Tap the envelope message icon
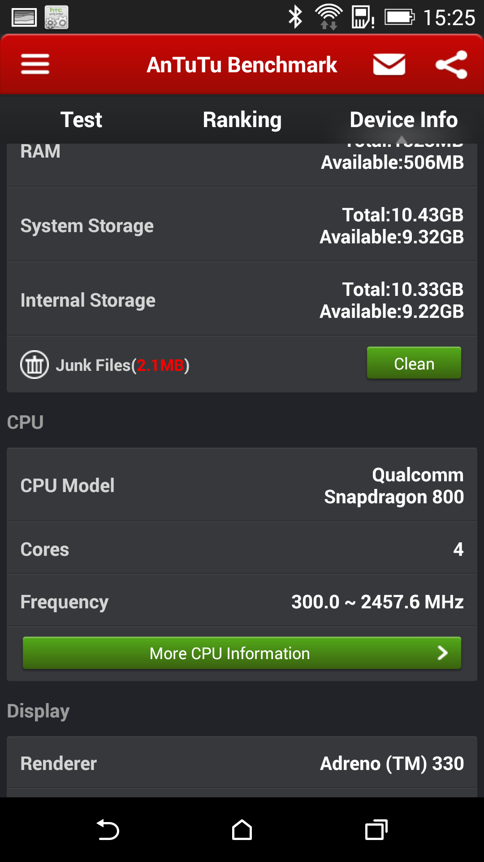This screenshot has height=862, width=484. 389,64
